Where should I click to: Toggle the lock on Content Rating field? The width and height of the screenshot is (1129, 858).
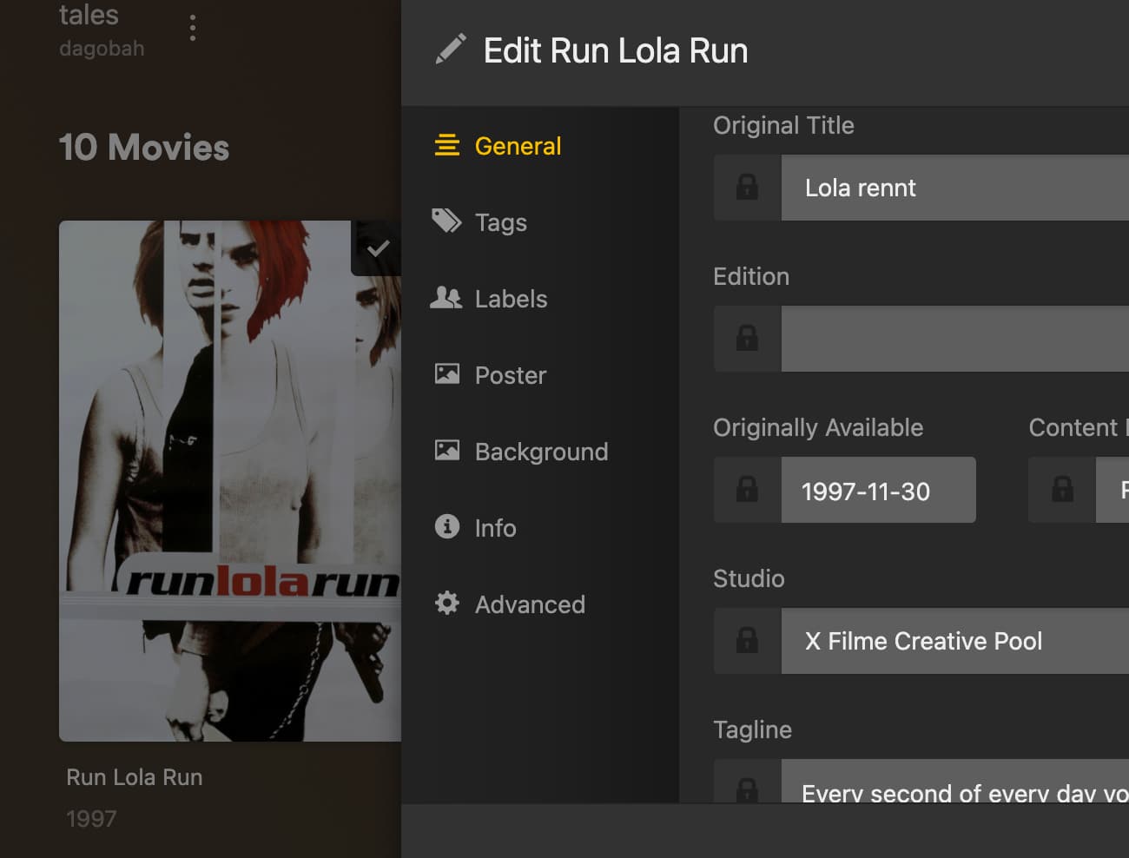(x=1063, y=490)
